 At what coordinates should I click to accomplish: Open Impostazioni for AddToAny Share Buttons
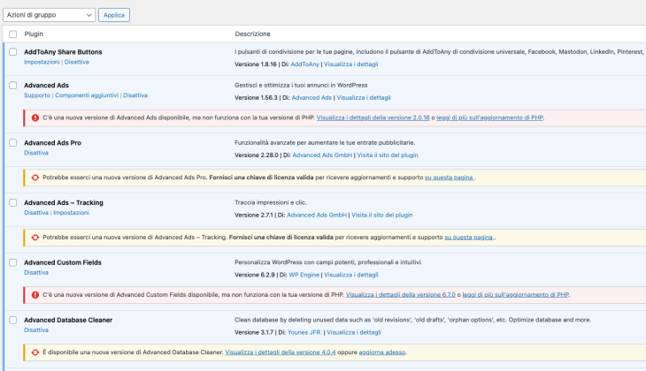pos(42,62)
